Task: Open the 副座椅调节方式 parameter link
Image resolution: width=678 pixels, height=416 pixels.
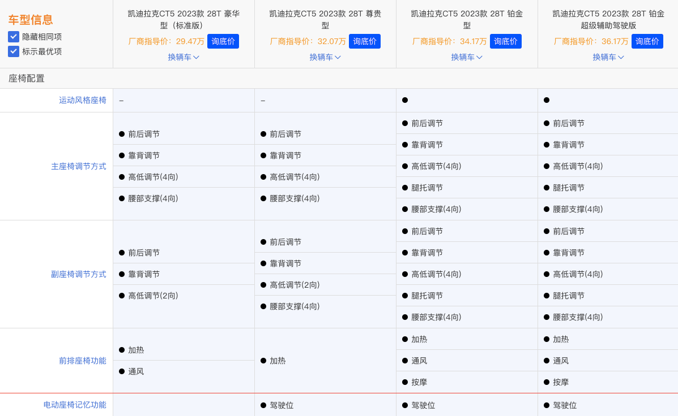Action: click(x=79, y=274)
